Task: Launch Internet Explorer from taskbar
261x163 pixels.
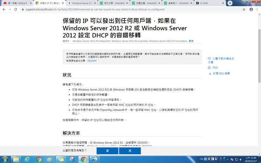Action: click(x=27, y=159)
